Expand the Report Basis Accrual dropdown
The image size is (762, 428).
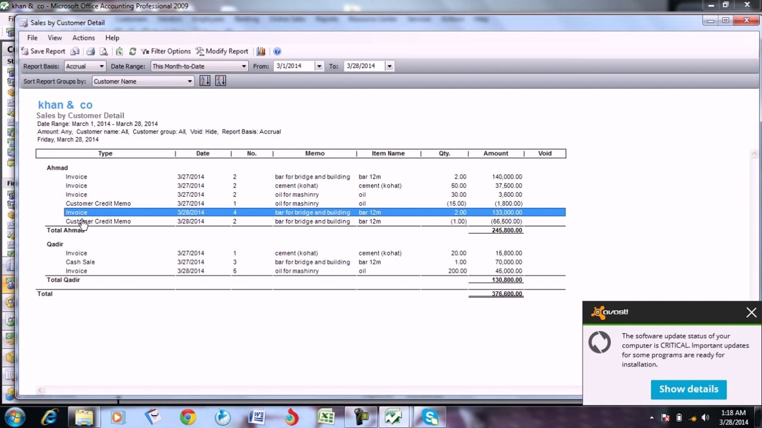coord(101,66)
